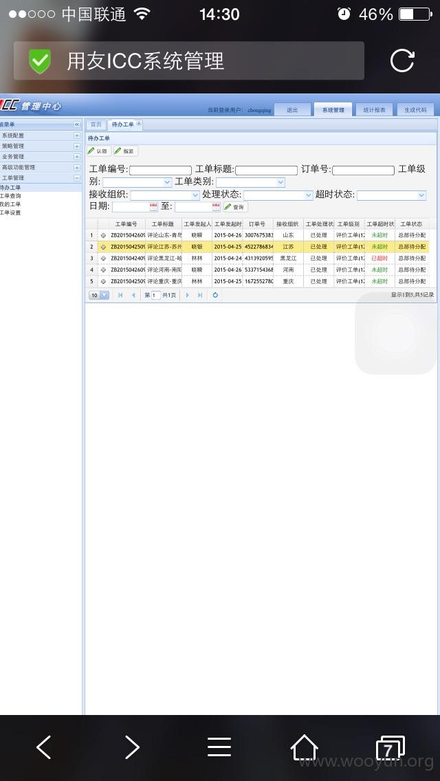Collapse the 工单管理 sidebar section

click(77, 178)
